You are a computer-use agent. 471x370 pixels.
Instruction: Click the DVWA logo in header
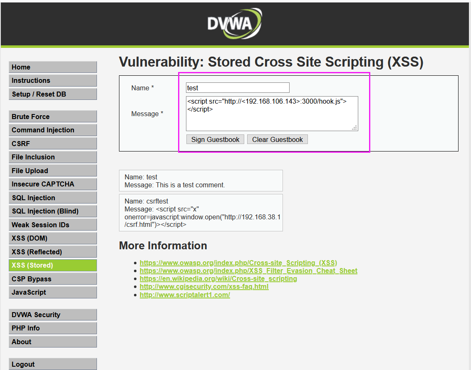235,23
